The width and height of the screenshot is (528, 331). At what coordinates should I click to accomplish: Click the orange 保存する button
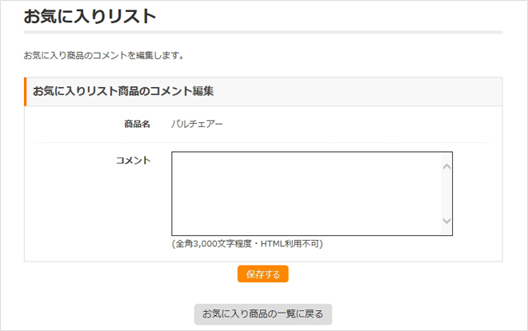(x=262, y=274)
